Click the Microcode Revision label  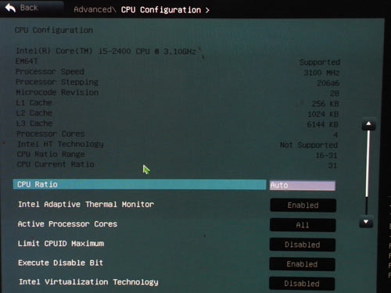(x=57, y=92)
